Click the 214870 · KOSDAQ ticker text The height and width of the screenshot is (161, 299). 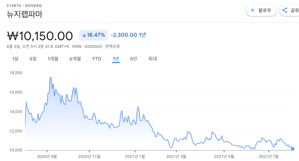click(24, 6)
